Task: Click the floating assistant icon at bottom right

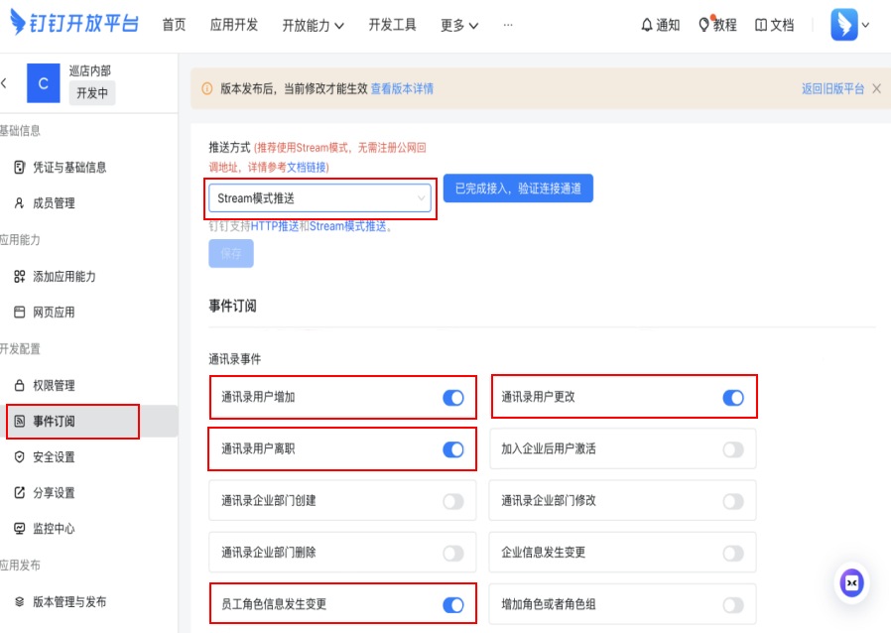Action: coord(850,582)
